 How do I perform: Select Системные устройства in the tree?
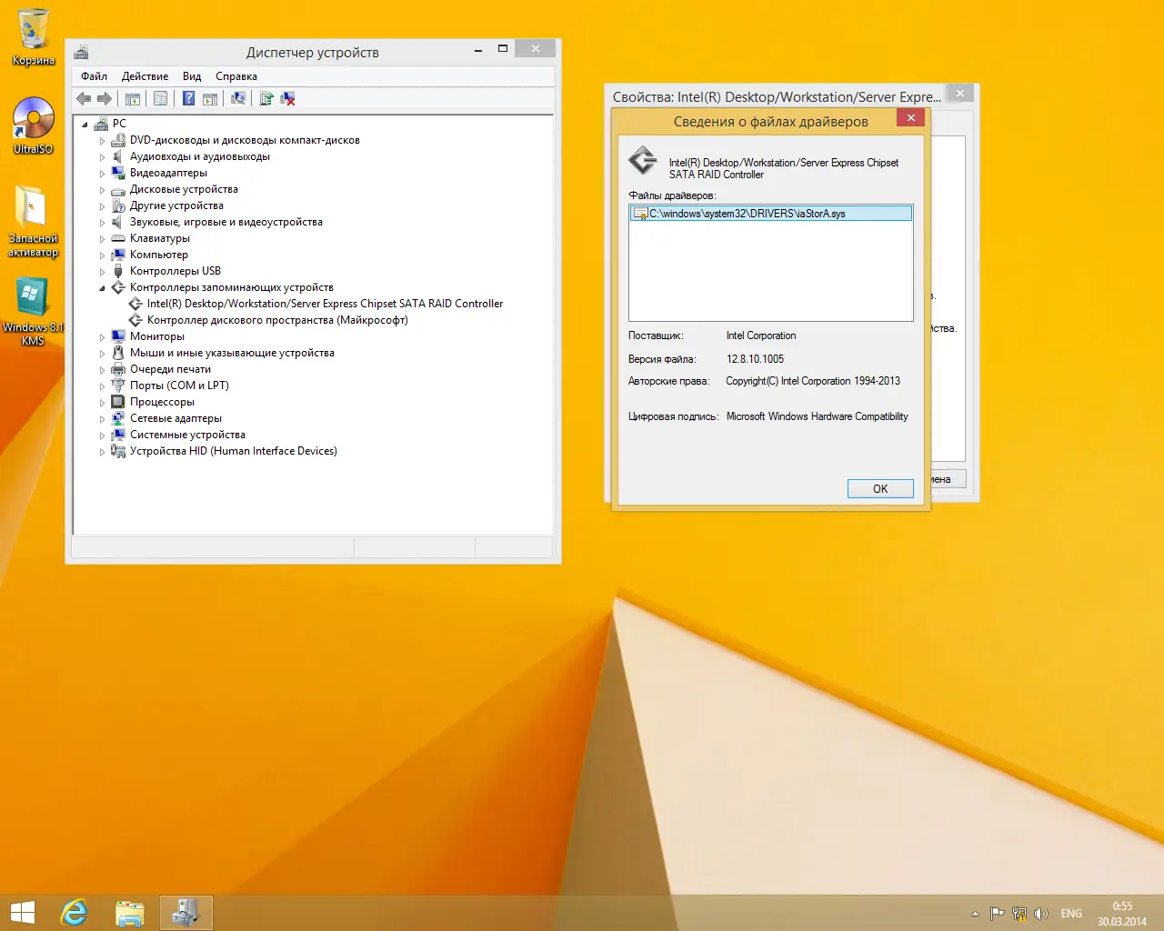point(187,435)
